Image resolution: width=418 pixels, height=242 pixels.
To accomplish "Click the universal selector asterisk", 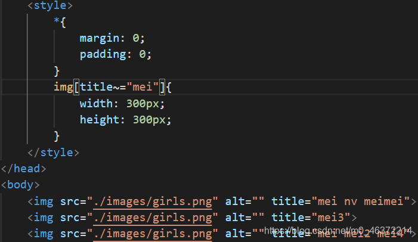I will point(57,21).
